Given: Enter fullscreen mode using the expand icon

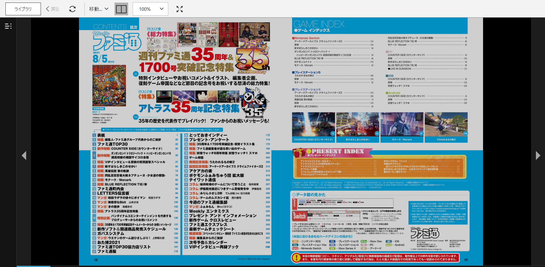Looking at the screenshot, I should (x=179, y=9).
